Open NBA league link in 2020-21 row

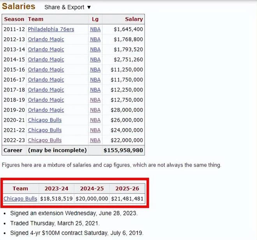pyautogui.click(x=95, y=120)
